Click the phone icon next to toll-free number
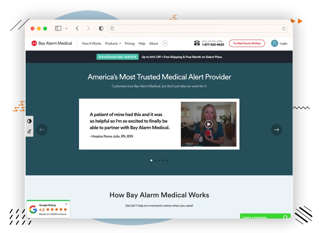Image resolution: width=319 pixels, height=233 pixels. pyautogui.click(x=197, y=43)
